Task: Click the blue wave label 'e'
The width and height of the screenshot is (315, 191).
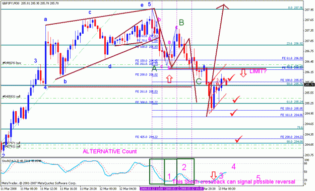Action: [x=142, y=5]
